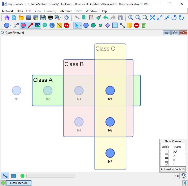Click the ClassFilter.xbl button at bottom
Image resolution: width=188 pixels, height=186 pixels.
[x=19, y=183]
